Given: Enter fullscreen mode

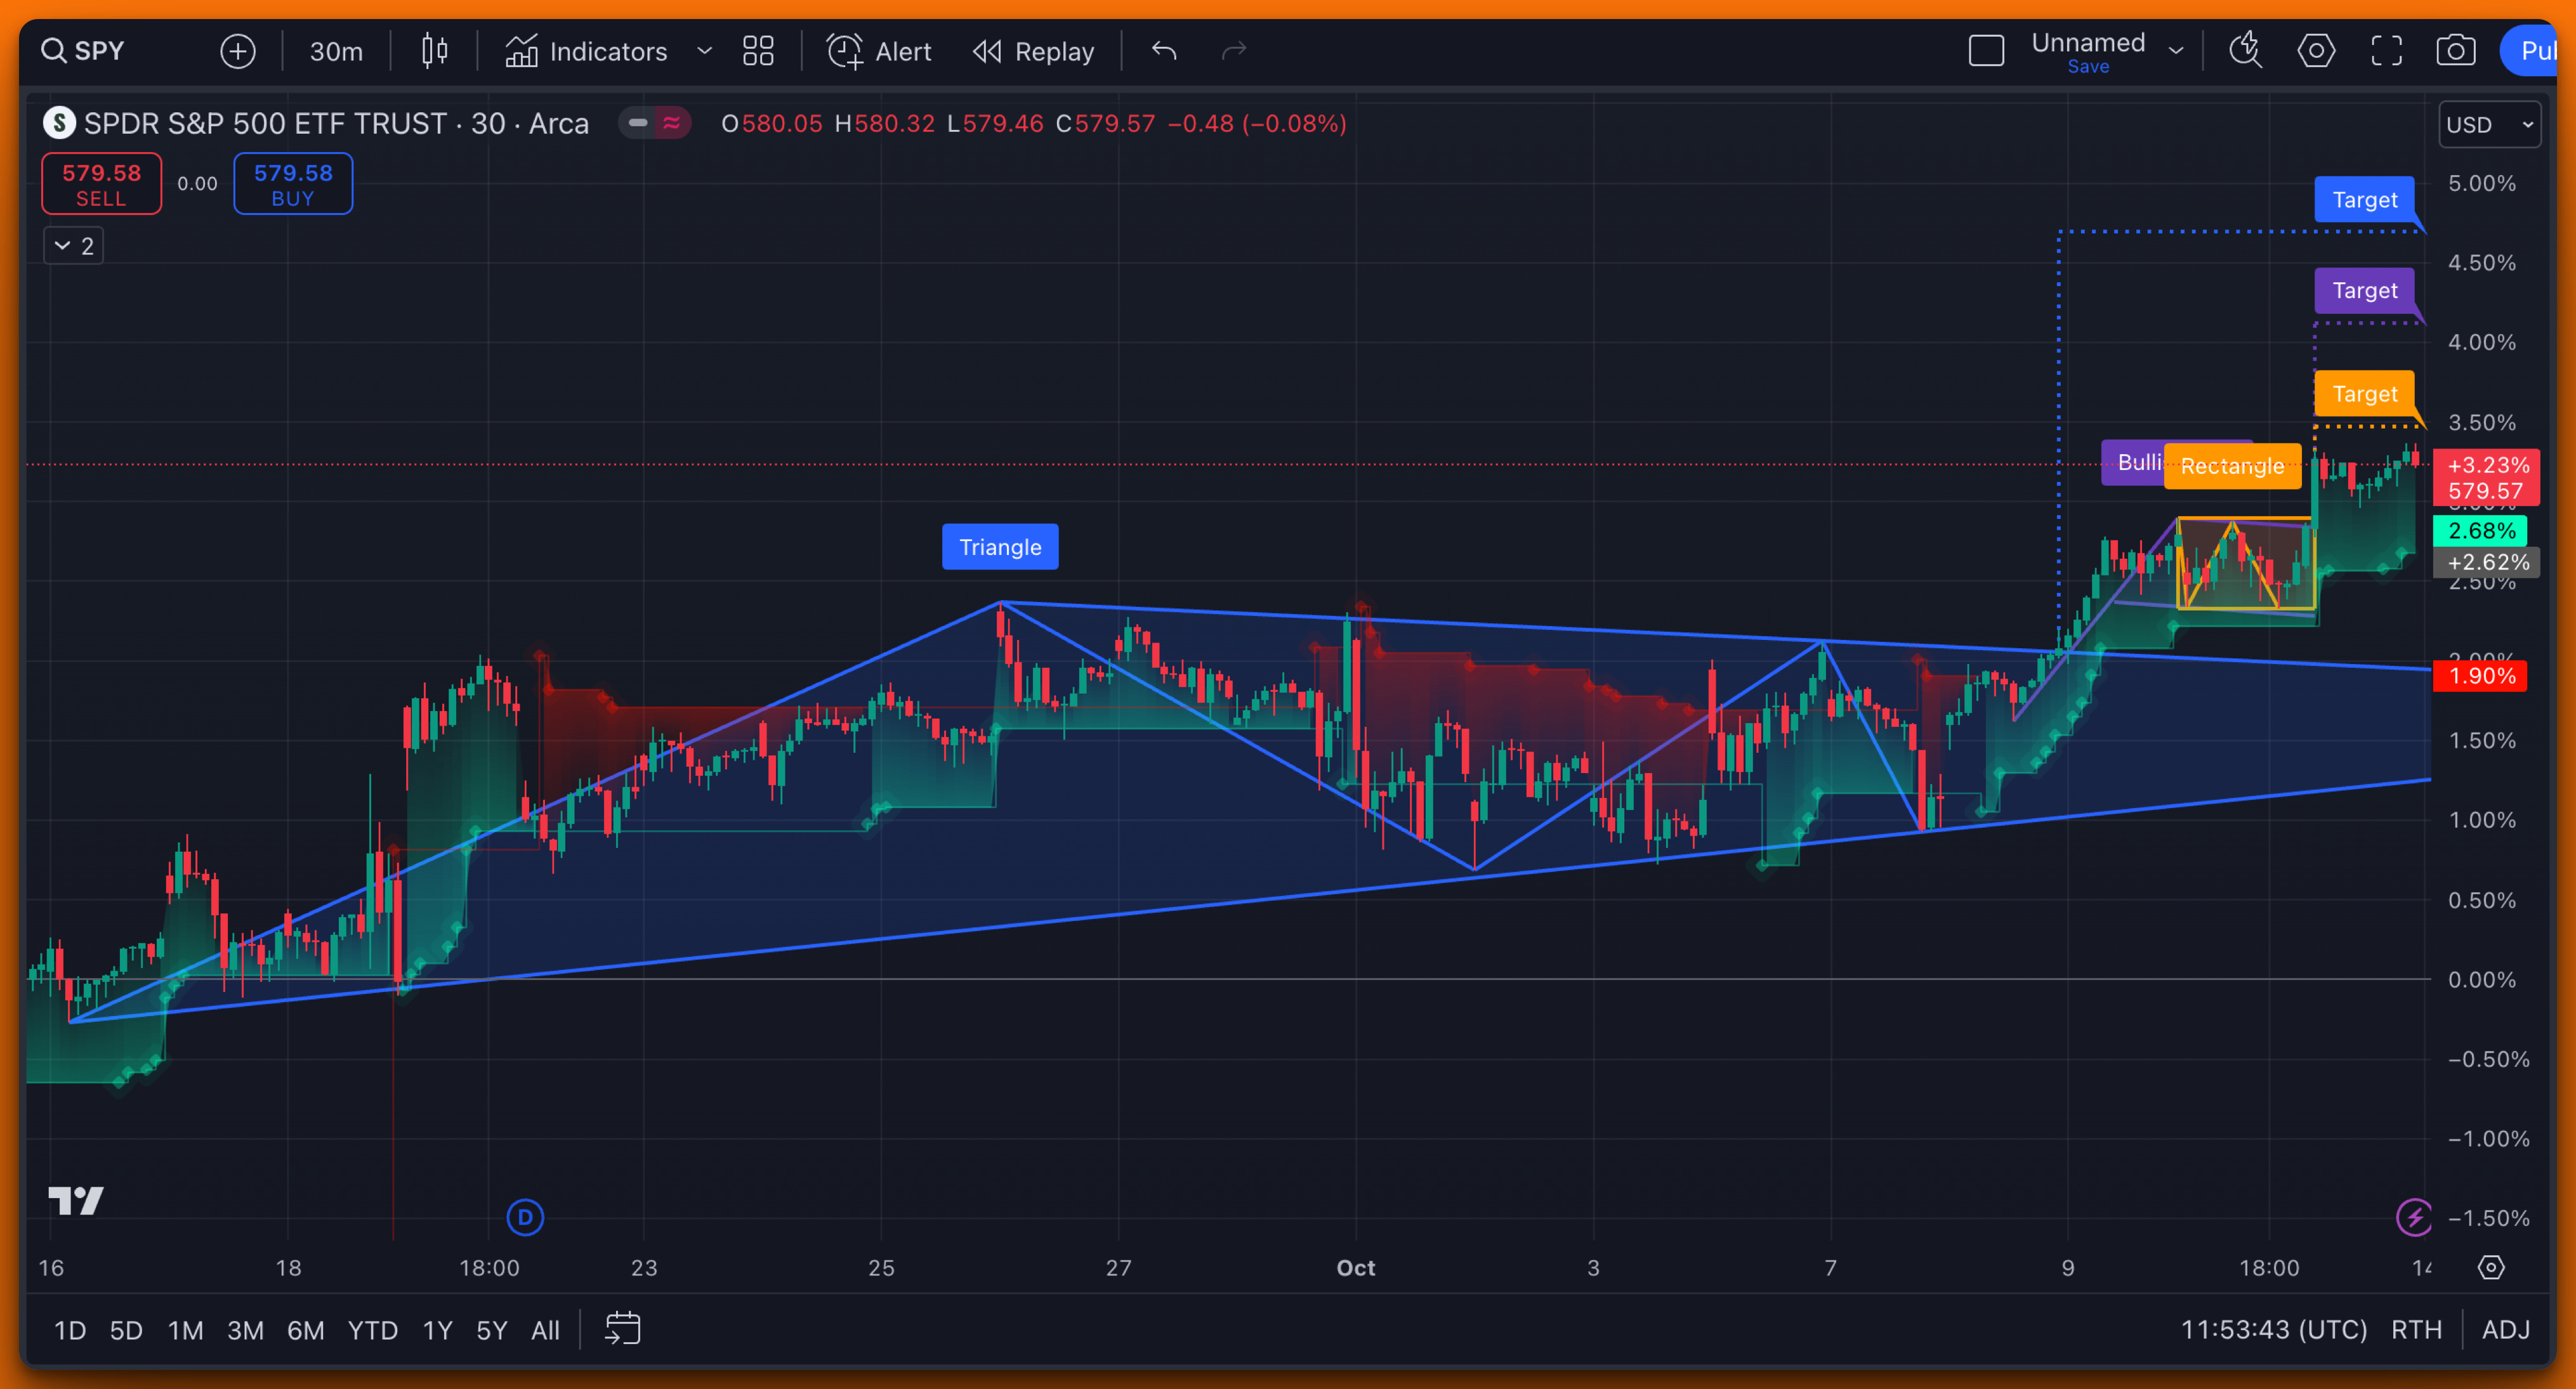Looking at the screenshot, I should [2386, 51].
